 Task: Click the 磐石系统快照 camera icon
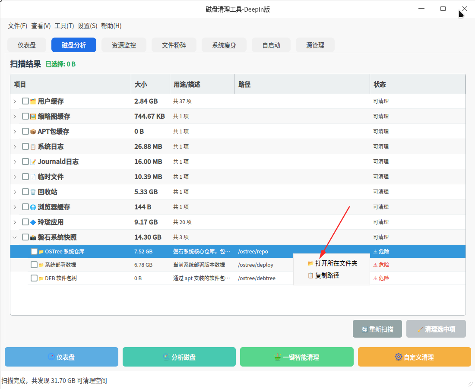coord(33,237)
